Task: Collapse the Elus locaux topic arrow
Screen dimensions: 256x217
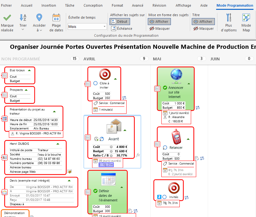Action: click(29, 70)
